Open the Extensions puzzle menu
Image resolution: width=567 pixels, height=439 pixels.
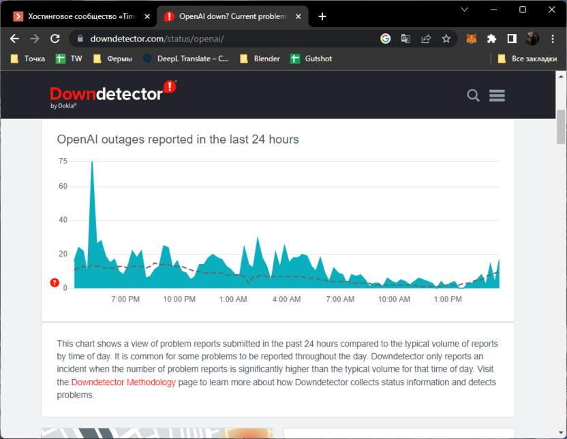tap(491, 39)
